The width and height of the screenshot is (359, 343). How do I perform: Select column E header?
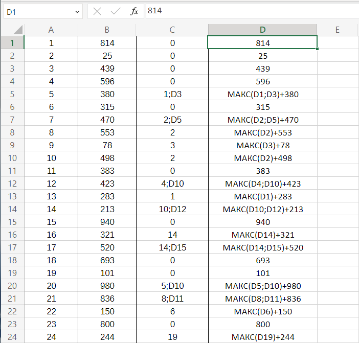338,30
